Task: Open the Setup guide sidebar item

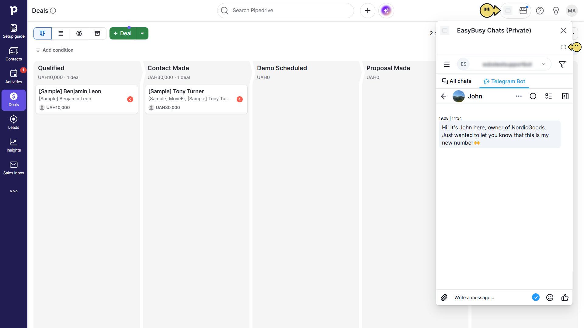Action: 14,32
